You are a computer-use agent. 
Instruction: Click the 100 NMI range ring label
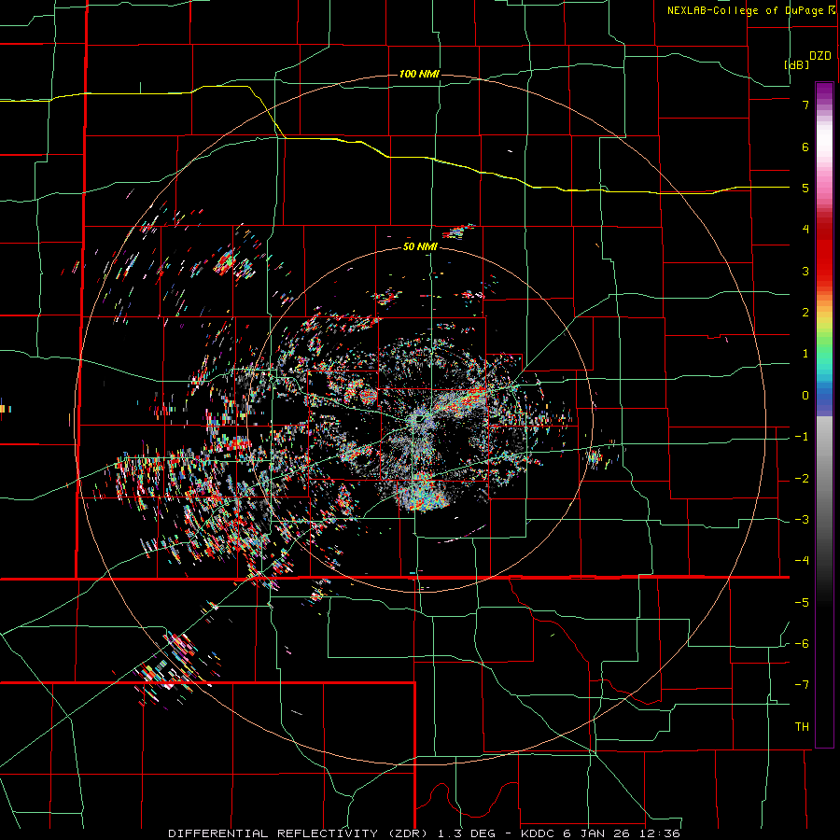tap(419, 74)
